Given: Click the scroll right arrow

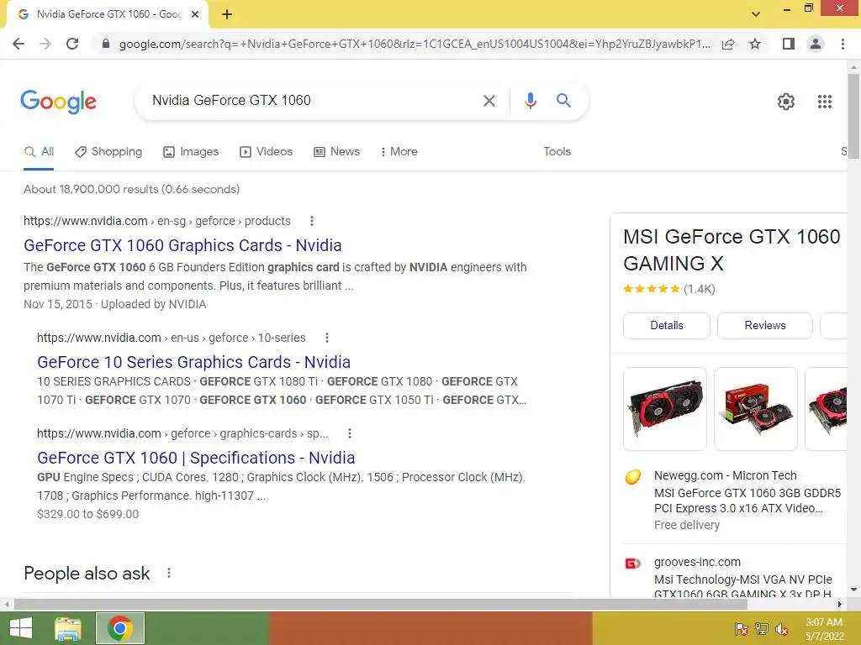Looking at the screenshot, I should (x=840, y=605).
